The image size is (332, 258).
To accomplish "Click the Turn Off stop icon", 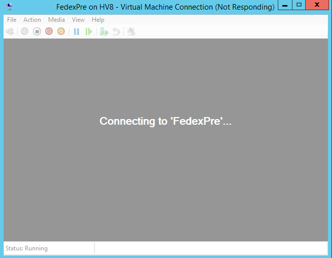I will (x=37, y=31).
